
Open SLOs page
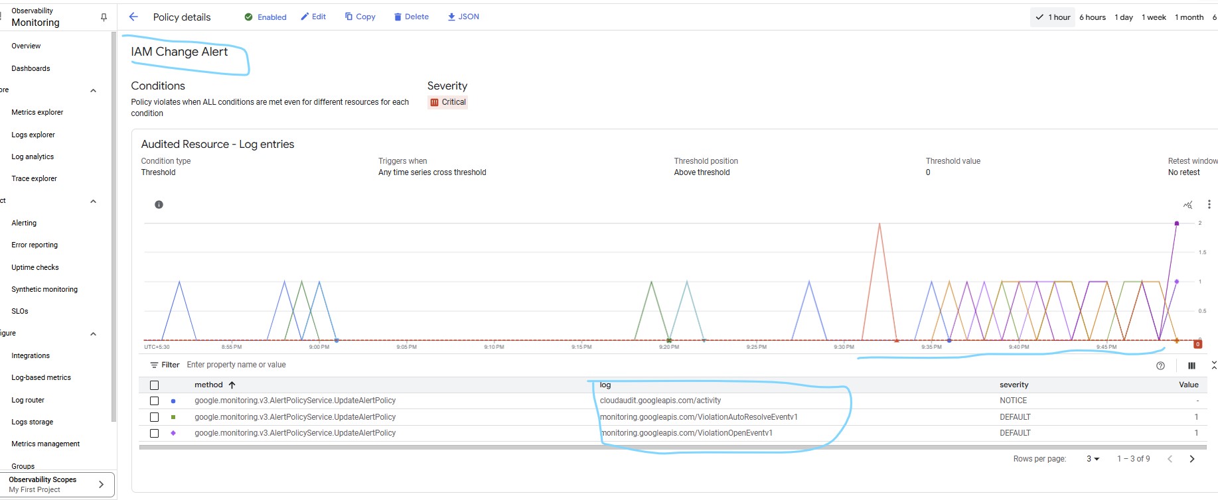20,311
